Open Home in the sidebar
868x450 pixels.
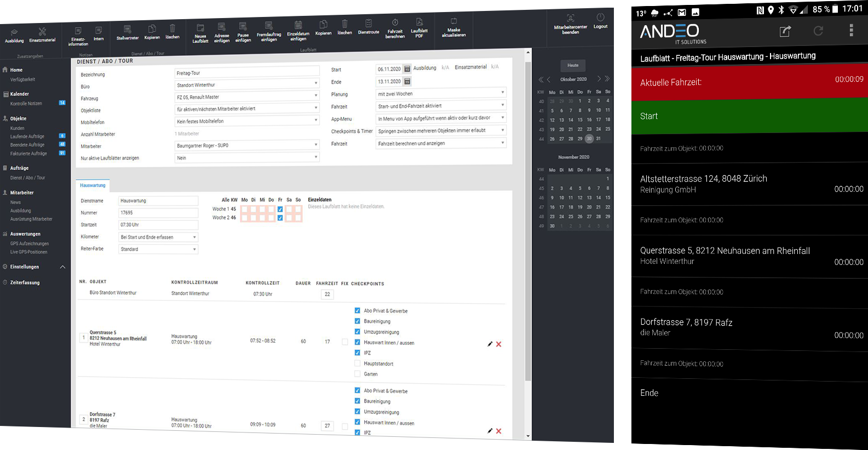(16, 70)
